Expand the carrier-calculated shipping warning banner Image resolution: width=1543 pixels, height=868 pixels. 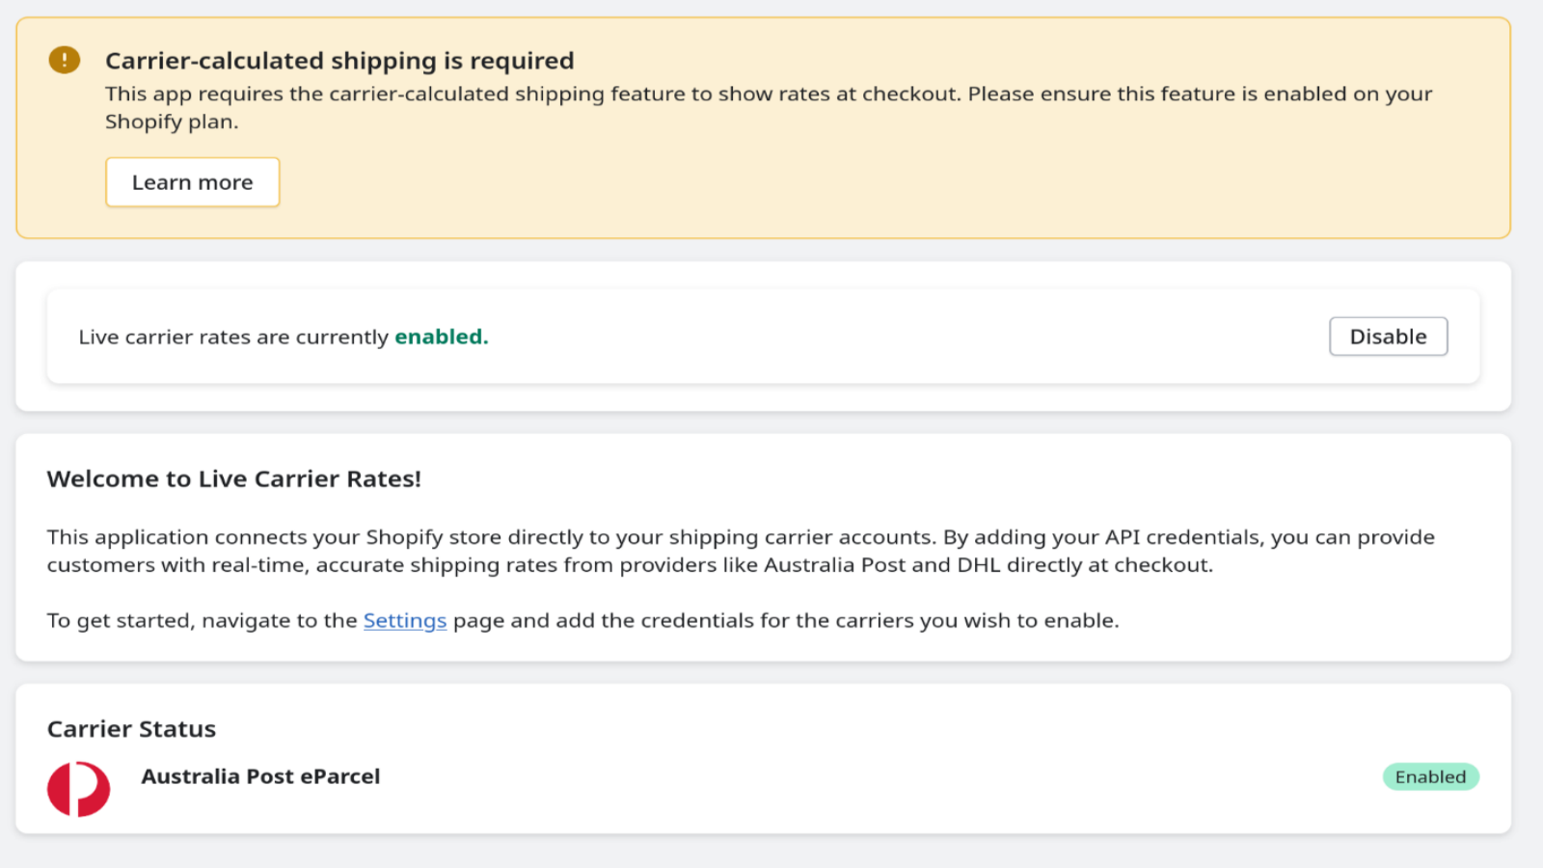tap(338, 60)
